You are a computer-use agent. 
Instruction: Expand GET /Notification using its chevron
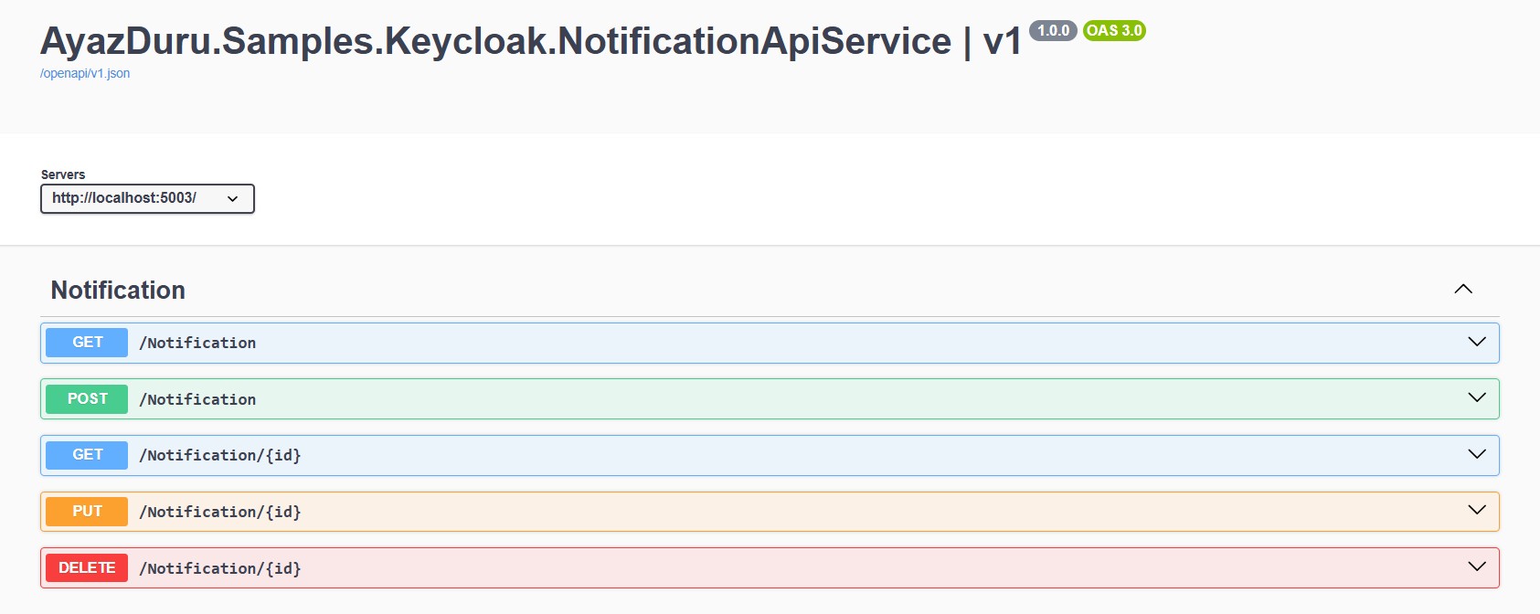tap(1476, 342)
